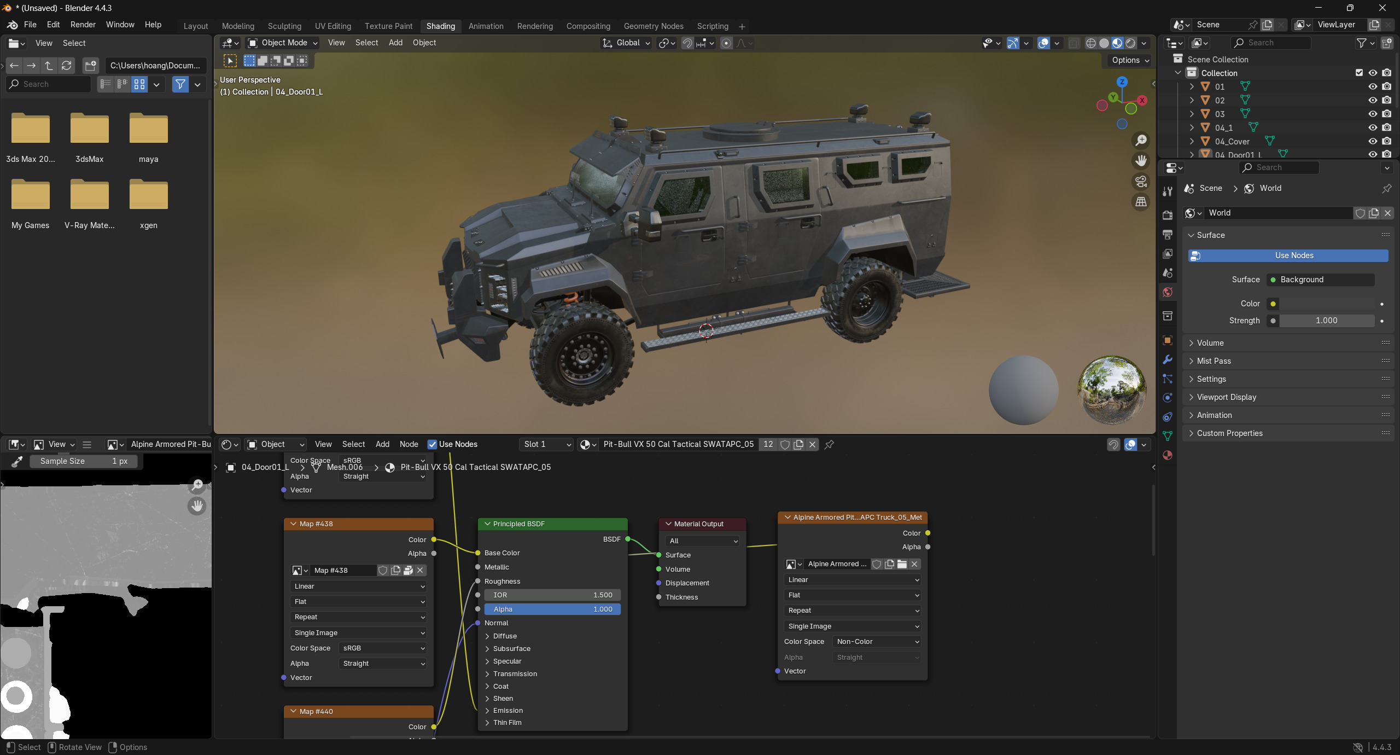
Task: Click Use Nodes button in World surface
Action: point(1288,256)
